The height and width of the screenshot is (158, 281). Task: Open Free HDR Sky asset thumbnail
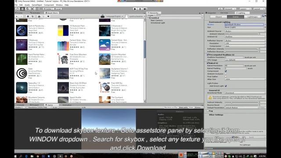tap(104, 88)
